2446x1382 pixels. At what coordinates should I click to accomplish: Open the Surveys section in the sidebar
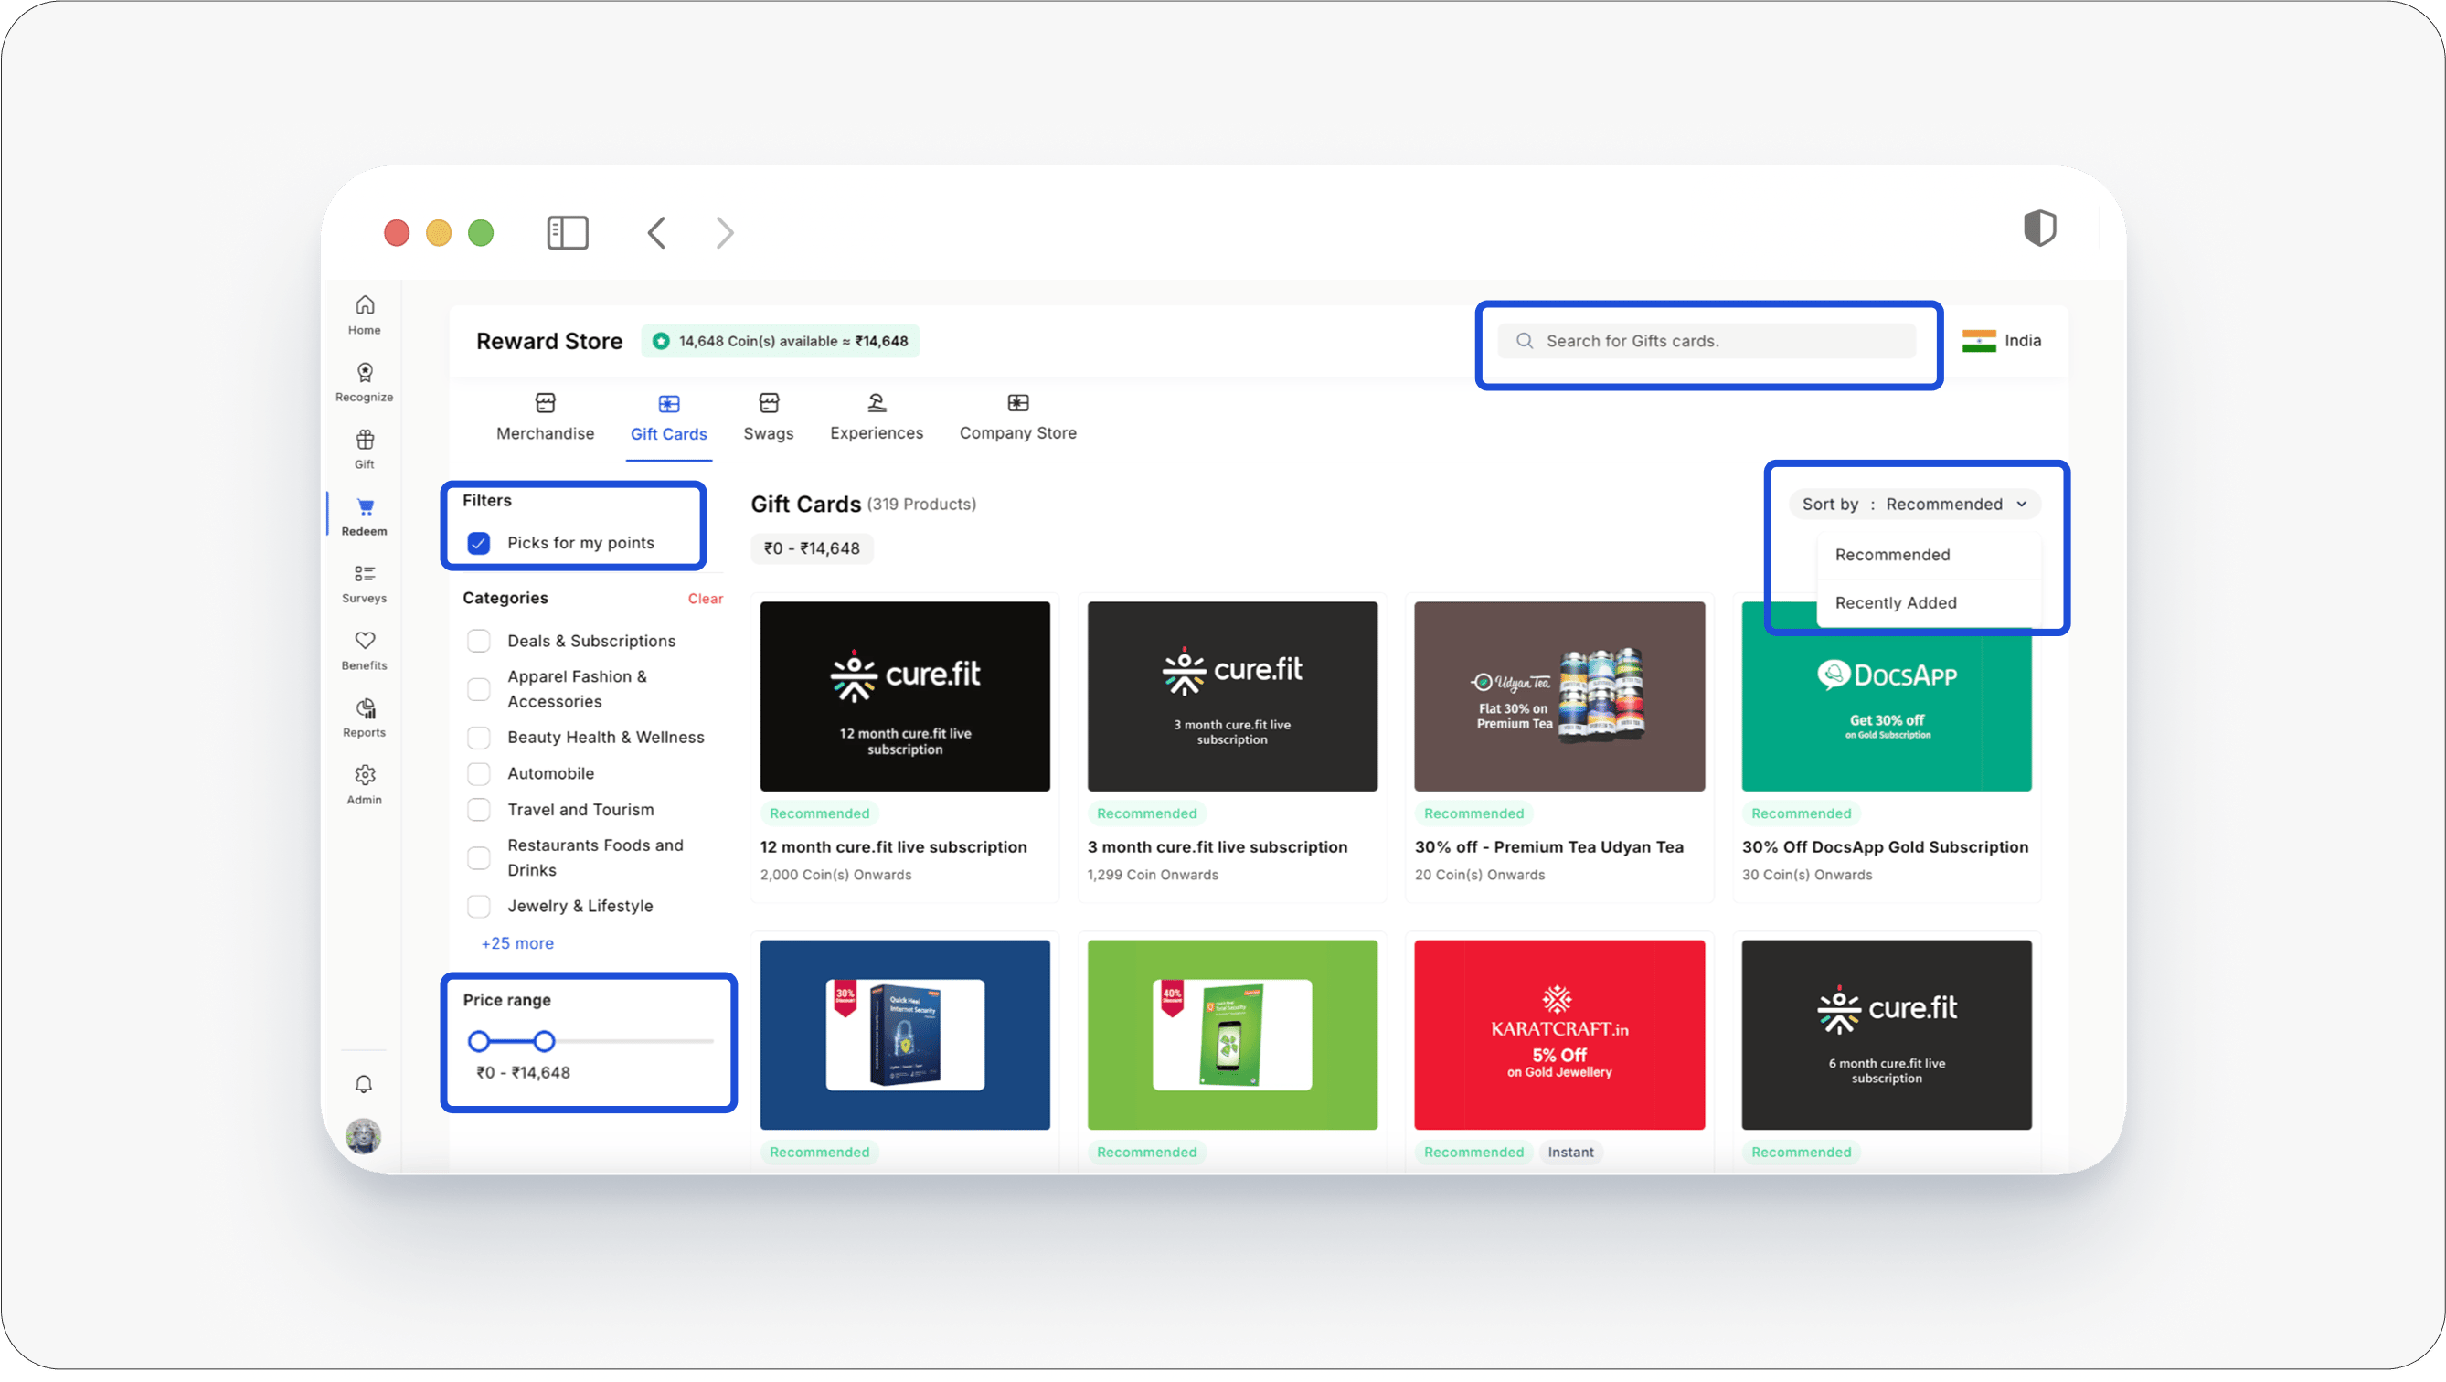tap(364, 583)
